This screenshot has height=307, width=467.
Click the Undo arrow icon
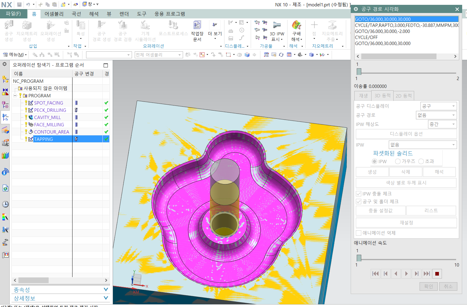coord(28,5)
